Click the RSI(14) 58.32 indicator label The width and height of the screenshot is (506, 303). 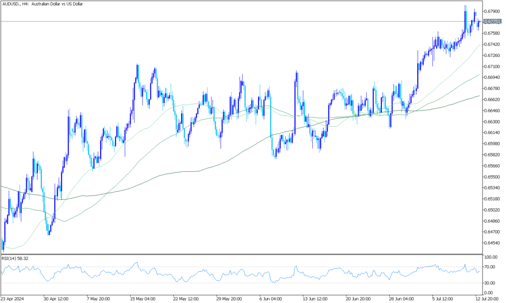(x=15, y=258)
